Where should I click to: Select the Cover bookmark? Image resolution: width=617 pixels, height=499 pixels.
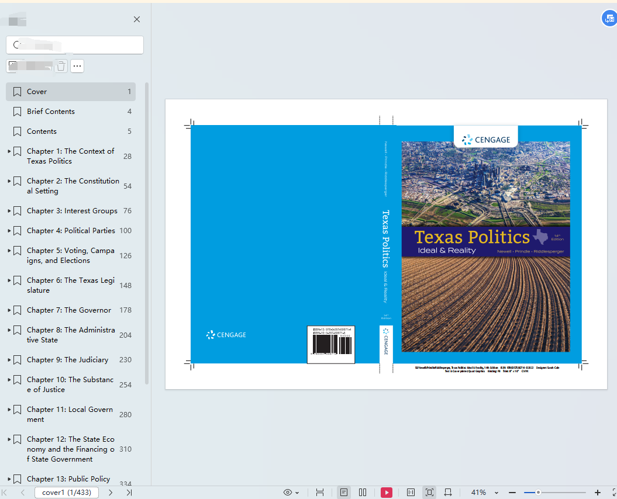[x=71, y=92]
